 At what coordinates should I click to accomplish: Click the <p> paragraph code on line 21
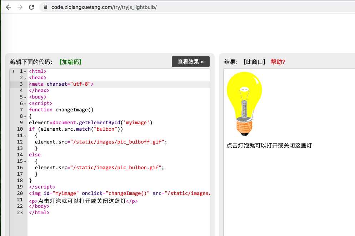(83, 201)
